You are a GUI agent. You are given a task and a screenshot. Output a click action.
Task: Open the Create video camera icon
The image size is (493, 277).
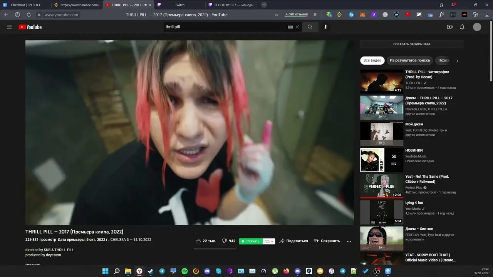(x=449, y=27)
